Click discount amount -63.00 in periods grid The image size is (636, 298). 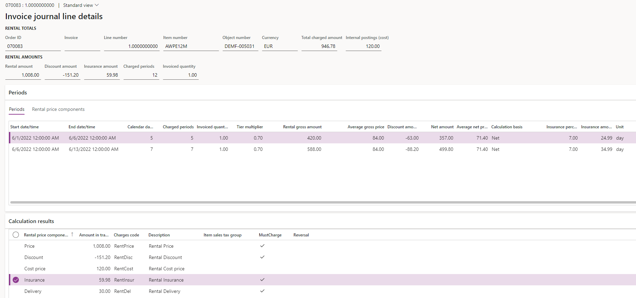point(412,138)
